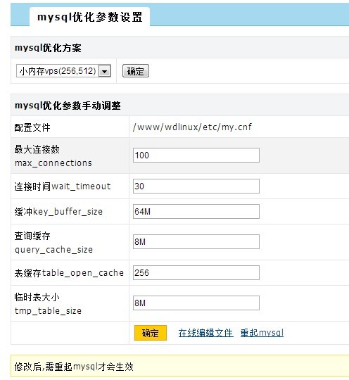This screenshot has width=349, height=380.
Task: Edit the table_open_cache field value 256
Action: point(196,272)
